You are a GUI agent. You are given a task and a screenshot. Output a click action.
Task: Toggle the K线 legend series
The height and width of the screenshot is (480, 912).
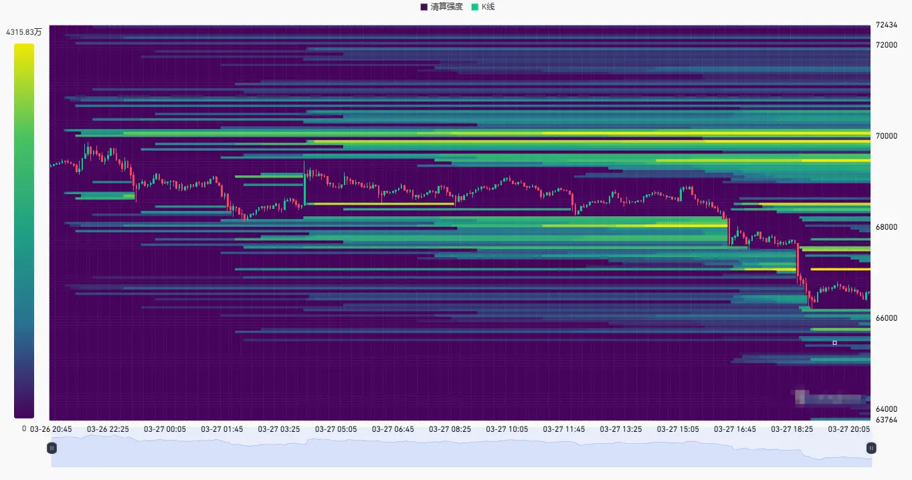point(483,7)
